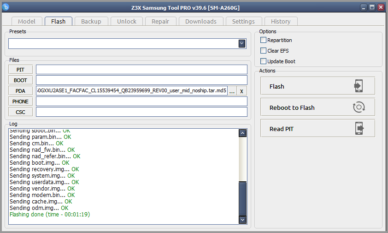Click log line 'Sending param.bin... OK'

pos(41,137)
